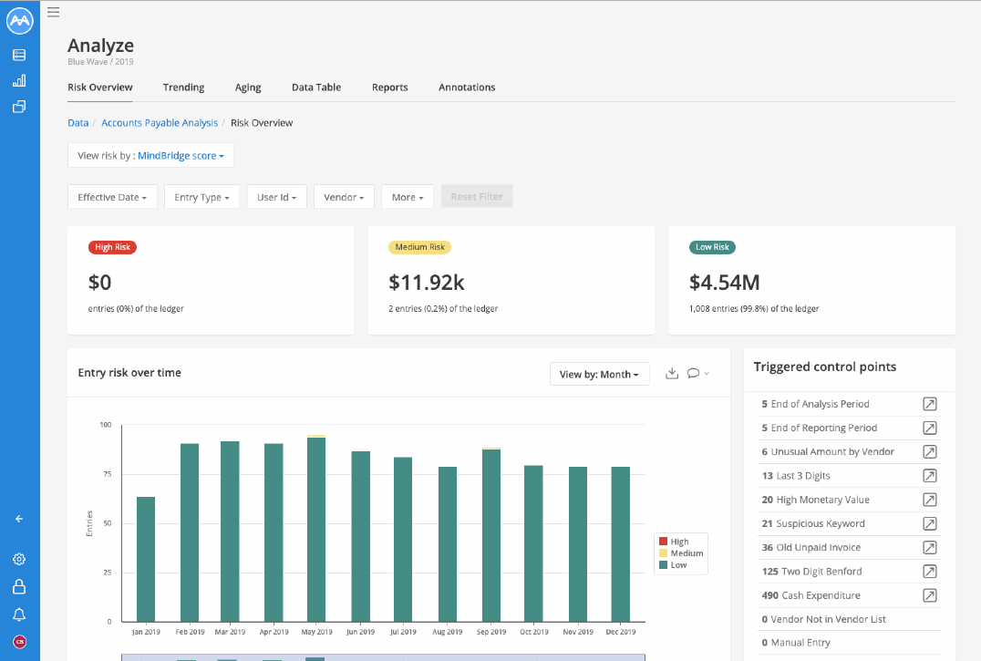The width and height of the screenshot is (981, 661).
Task: Switch to Reports tab
Action: tap(390, 88)
